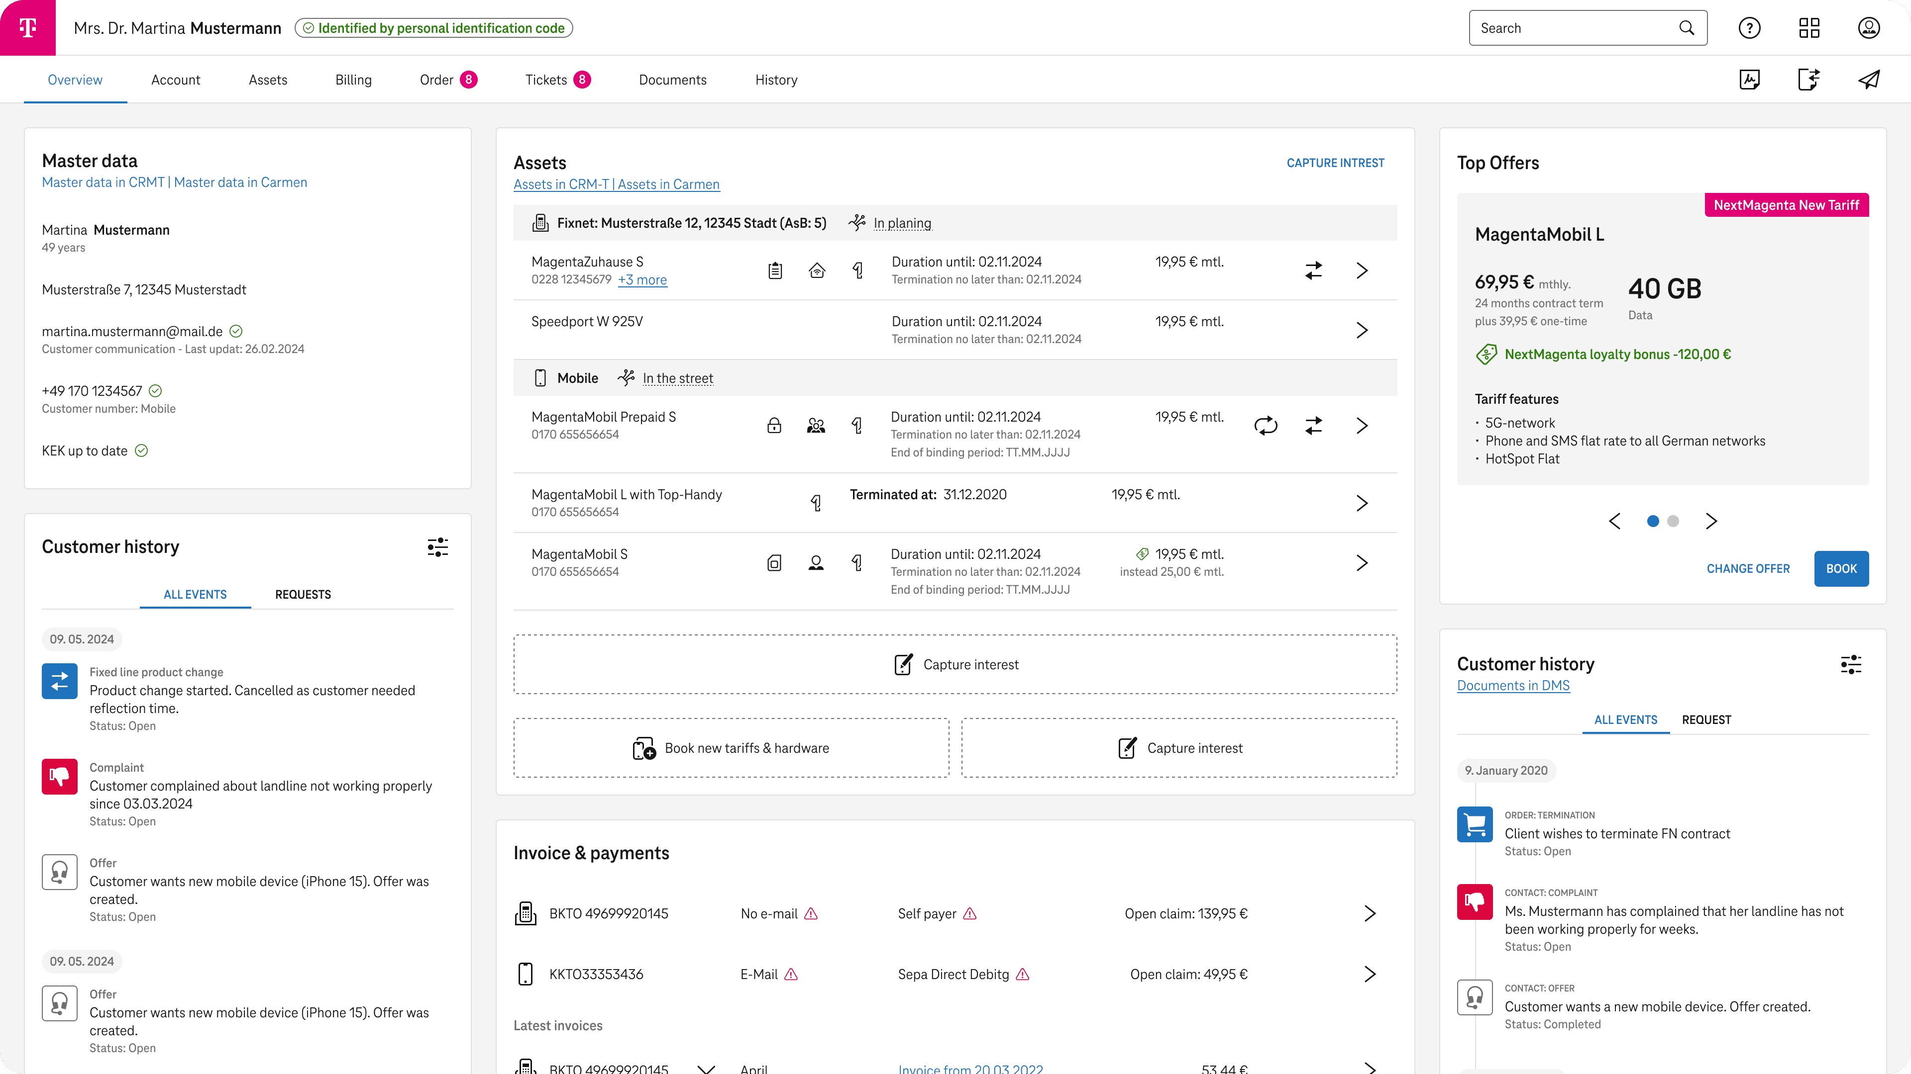Expand MagentaMobil S asset row chevron

pyautogui.click(x=1361, y=562)
